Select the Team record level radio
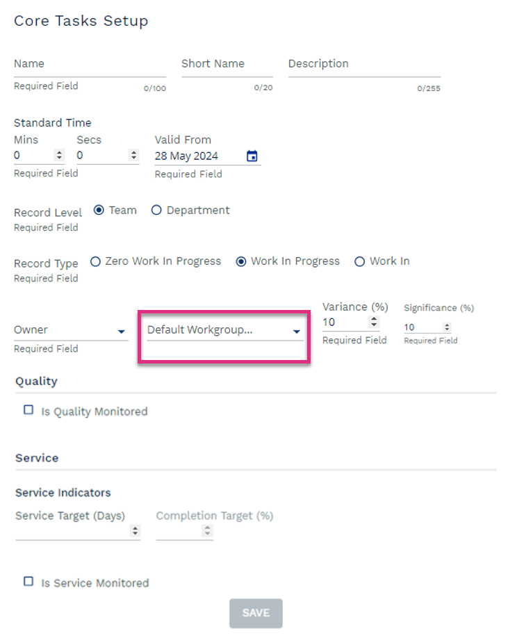Screen dimensions: 510x638 point(99,210)
